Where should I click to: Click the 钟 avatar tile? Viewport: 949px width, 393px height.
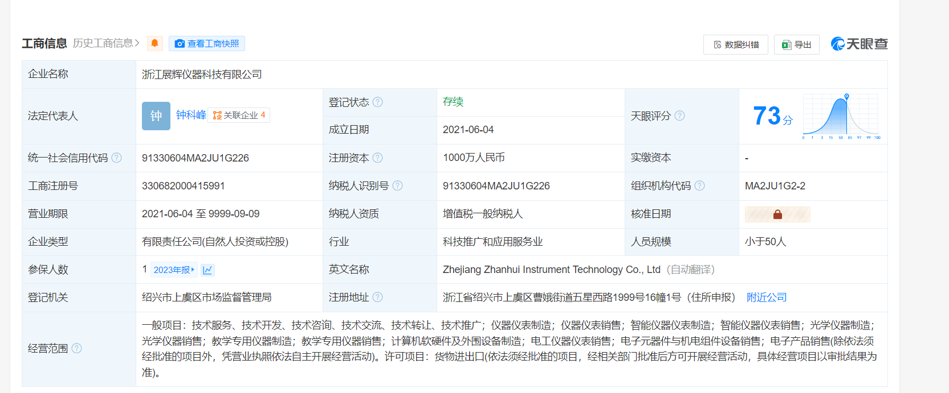pyautogui.click(x=156, y=116)
